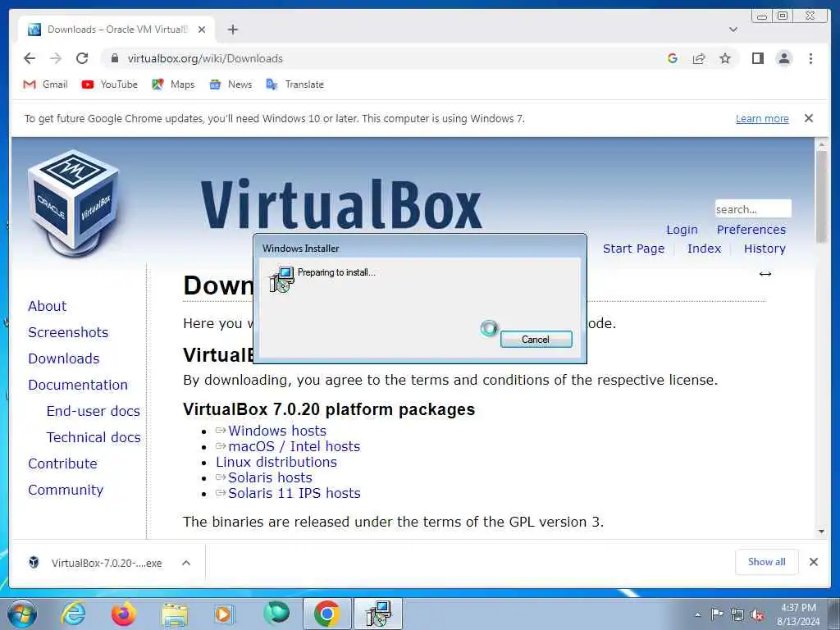Click the Solaris 11 IPS hosts link
840x630 pixels.
[294, 493]
